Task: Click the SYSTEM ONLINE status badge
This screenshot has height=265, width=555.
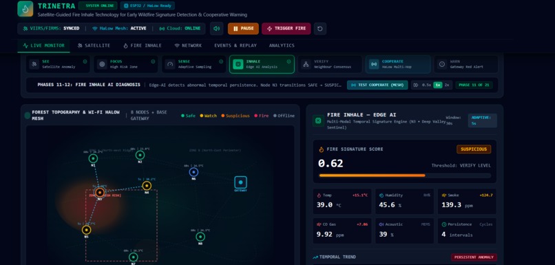Action: pos(98,6)
